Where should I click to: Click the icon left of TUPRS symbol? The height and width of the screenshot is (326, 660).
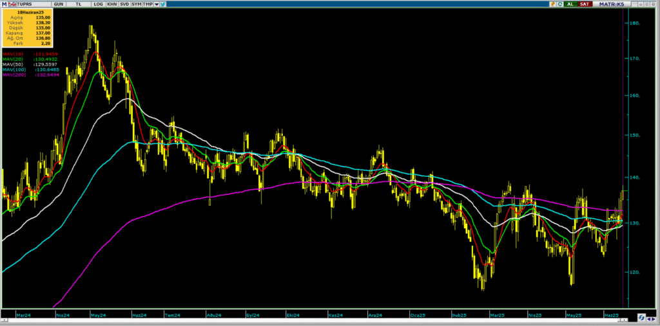[10, 4]
